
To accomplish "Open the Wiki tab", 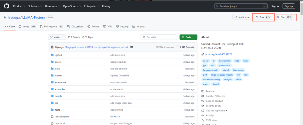I will click(x=108, y=26).
